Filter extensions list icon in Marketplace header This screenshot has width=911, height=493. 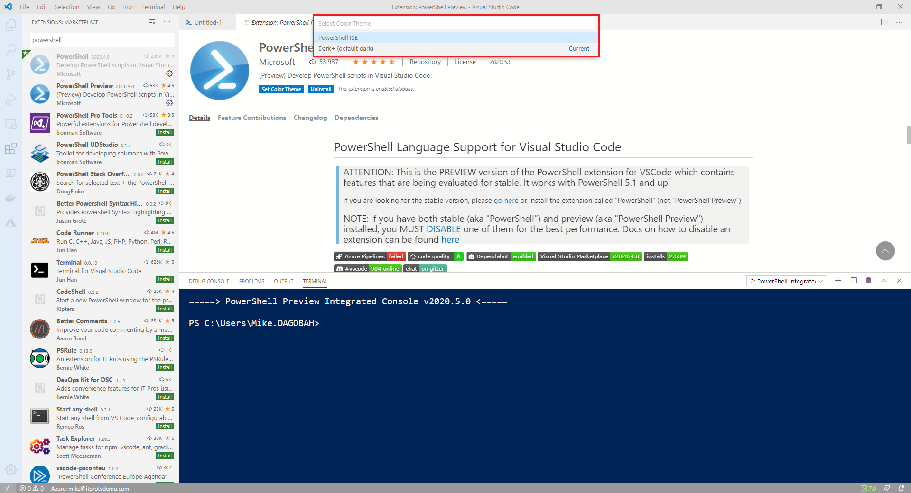pos(152,22)
